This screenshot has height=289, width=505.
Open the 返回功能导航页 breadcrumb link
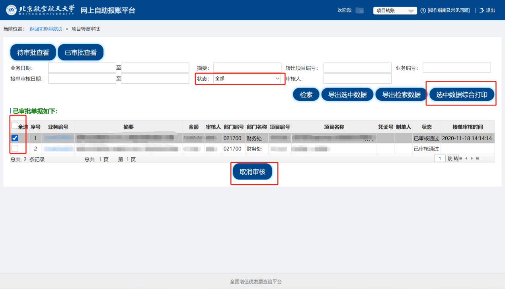pyautogui.click(x=46, y=29)
